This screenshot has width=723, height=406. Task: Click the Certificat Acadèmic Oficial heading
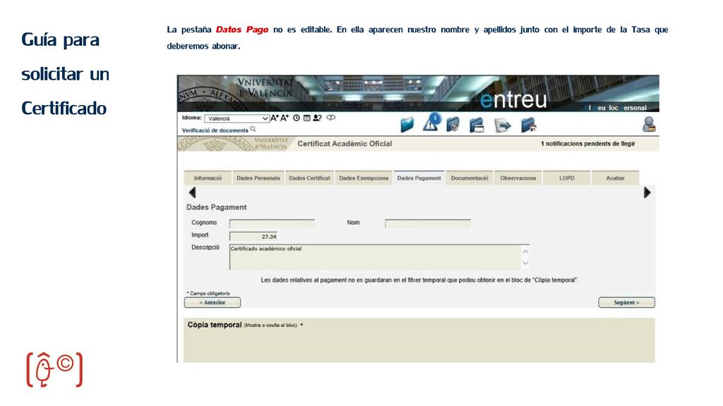click(x=345, y=144)
